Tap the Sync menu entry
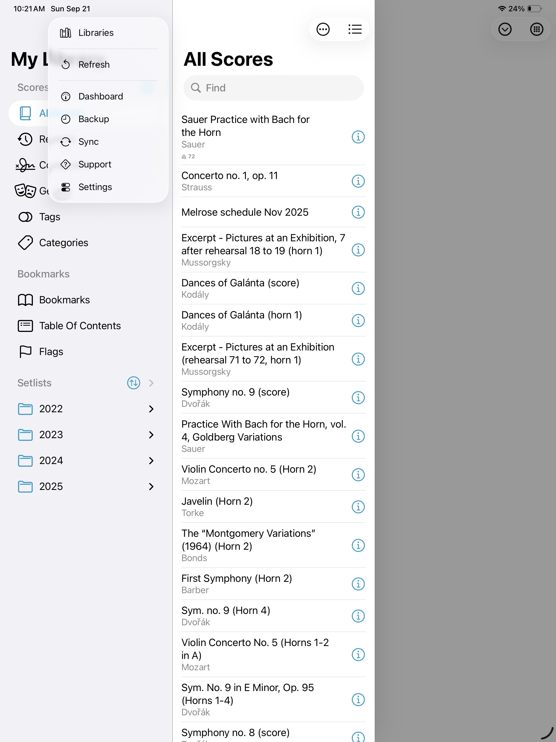 coord(88,142)
